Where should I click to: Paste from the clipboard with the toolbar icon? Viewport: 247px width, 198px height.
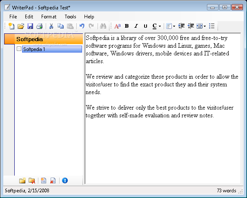coord(70,26)
